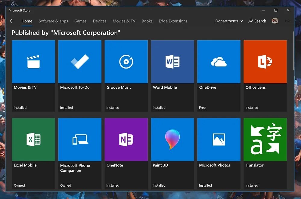Click the Paint 3D app title
This screenshot has width=301, height=199.
(160, 165)
